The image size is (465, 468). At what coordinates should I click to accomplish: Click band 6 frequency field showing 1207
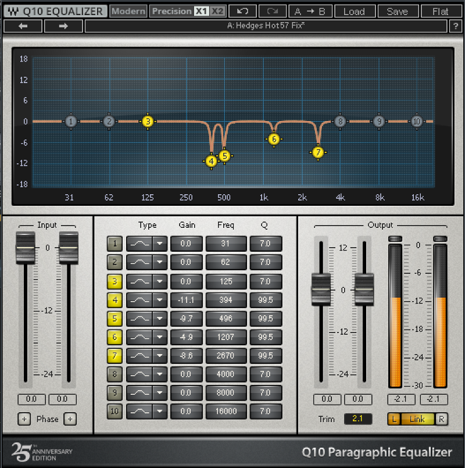pos(226,337)
